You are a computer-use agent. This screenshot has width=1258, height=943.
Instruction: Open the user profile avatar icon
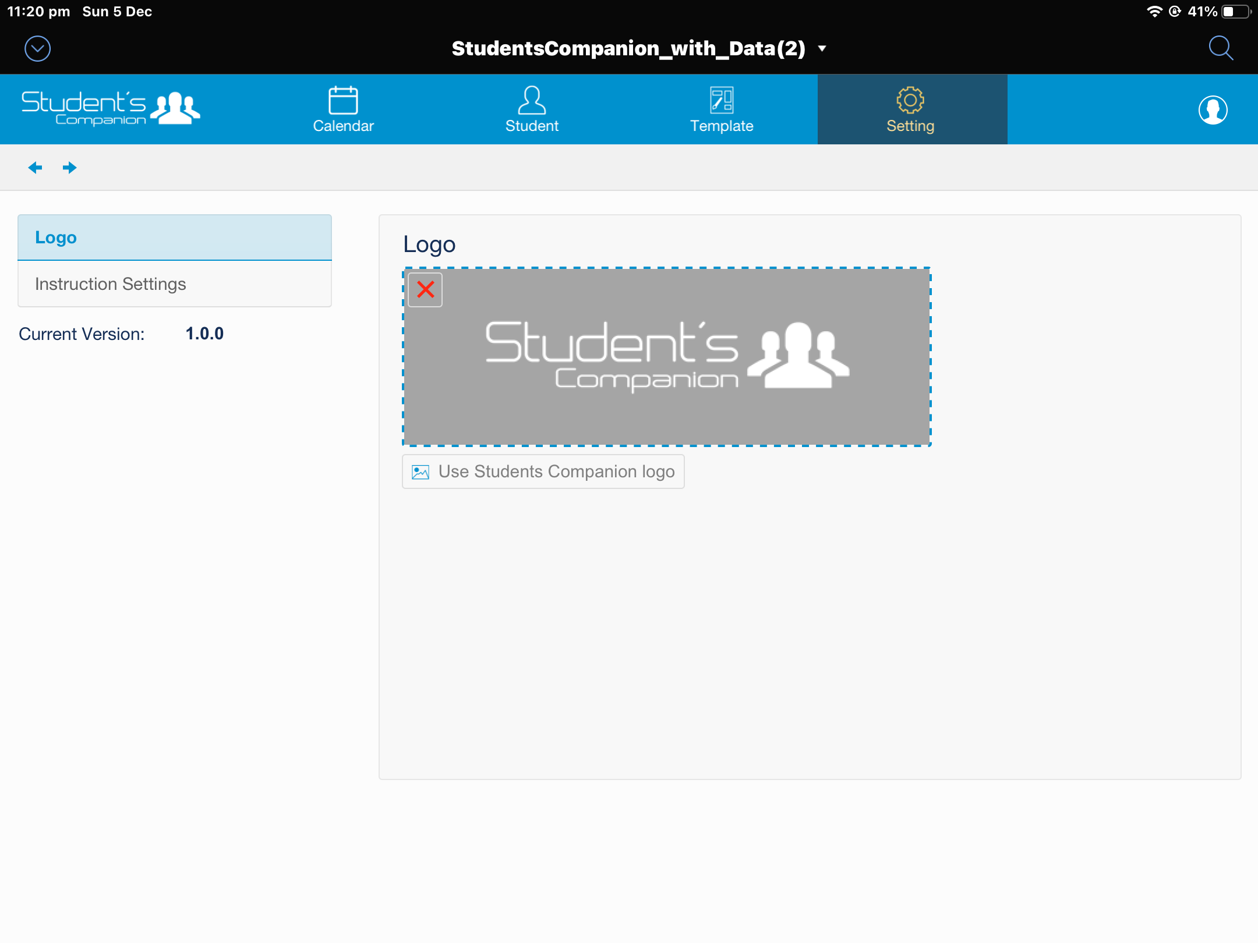[x=1213, y=109]
